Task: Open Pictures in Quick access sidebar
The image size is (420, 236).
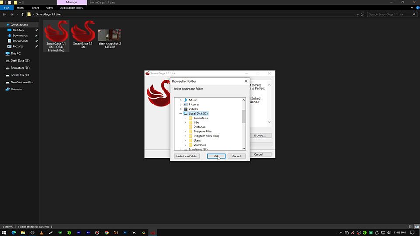Action: (x=18, y=46)
